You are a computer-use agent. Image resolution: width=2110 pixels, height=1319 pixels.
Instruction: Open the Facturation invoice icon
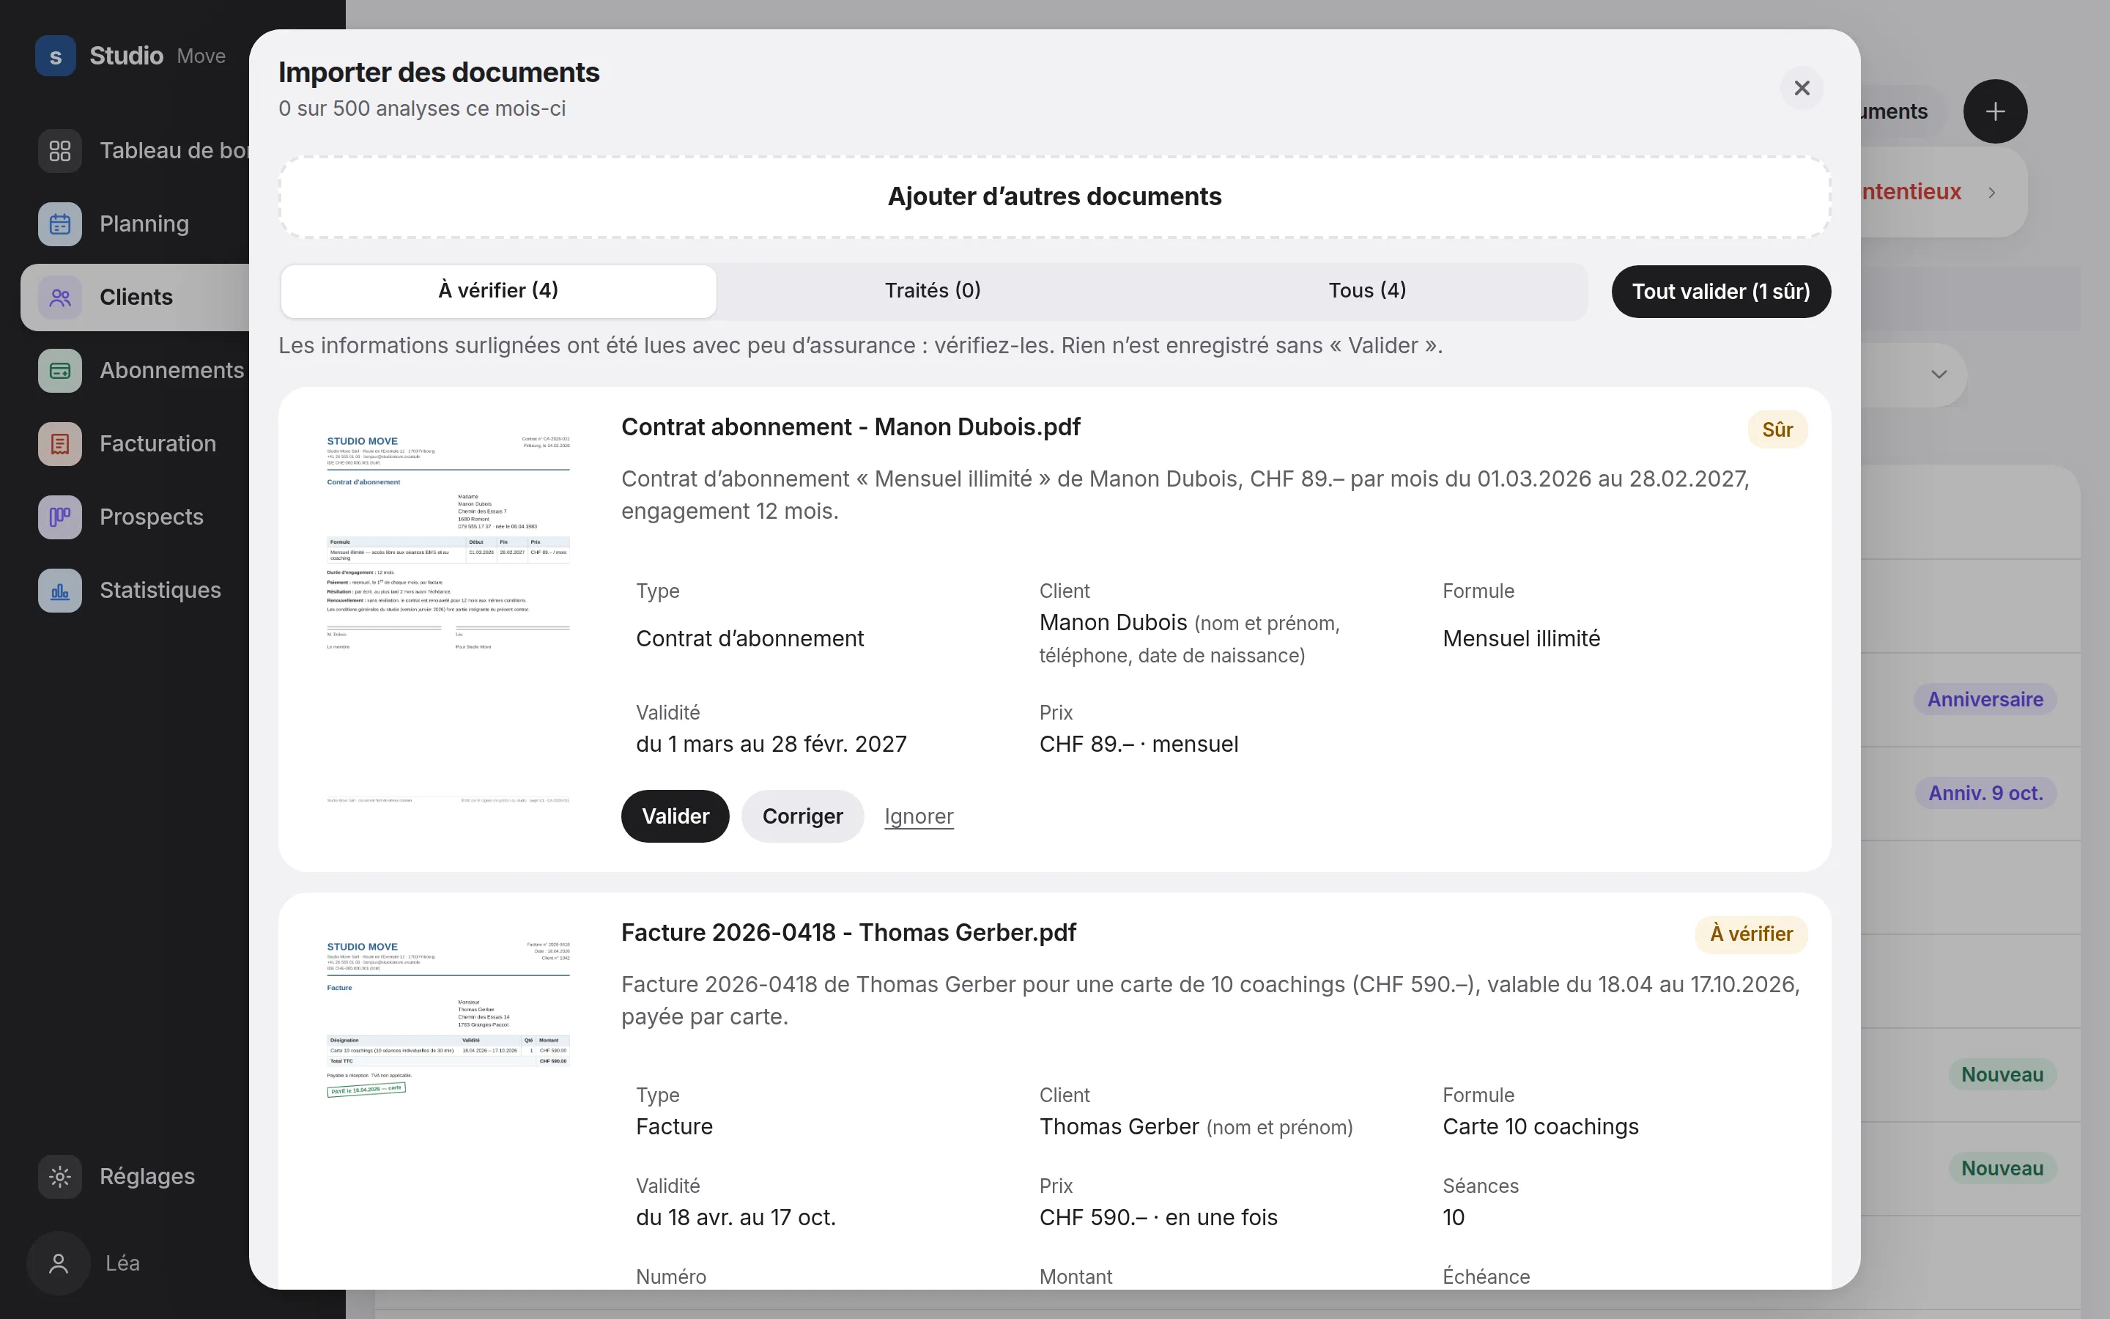point(60,444)
